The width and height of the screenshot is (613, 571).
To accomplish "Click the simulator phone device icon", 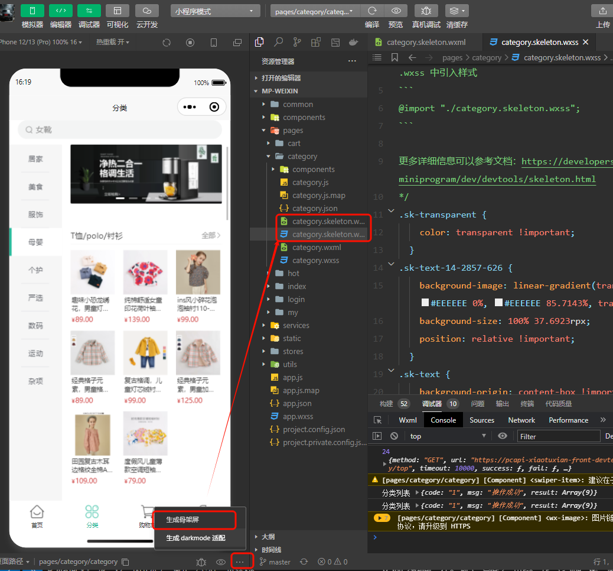I will coord(214,43).
